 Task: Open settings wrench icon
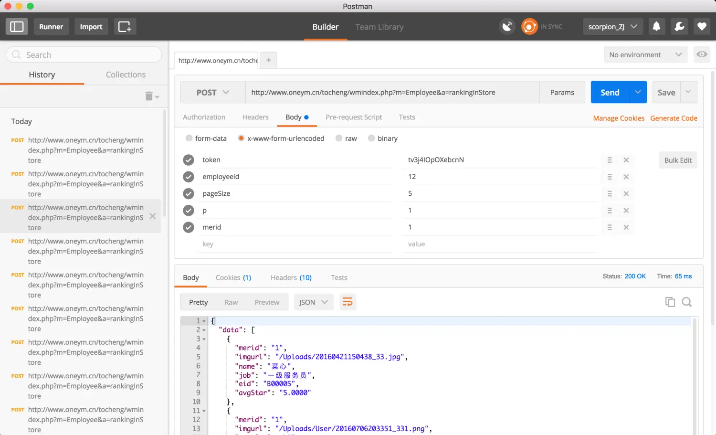(679, 27)
